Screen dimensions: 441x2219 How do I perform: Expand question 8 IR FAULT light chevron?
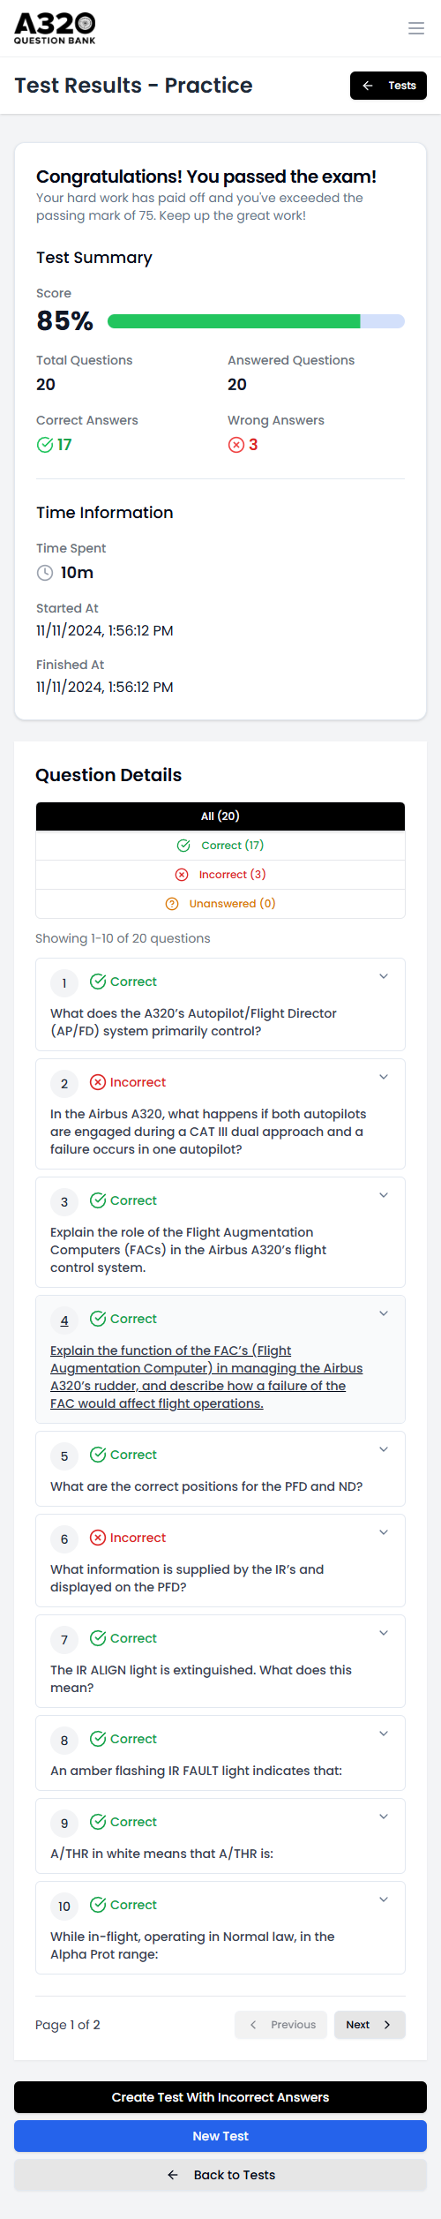pos(384,1734)
